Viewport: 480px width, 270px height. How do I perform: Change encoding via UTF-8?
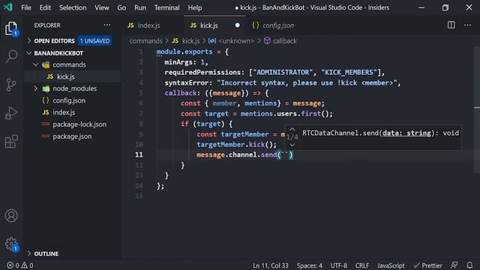point(338,265)
